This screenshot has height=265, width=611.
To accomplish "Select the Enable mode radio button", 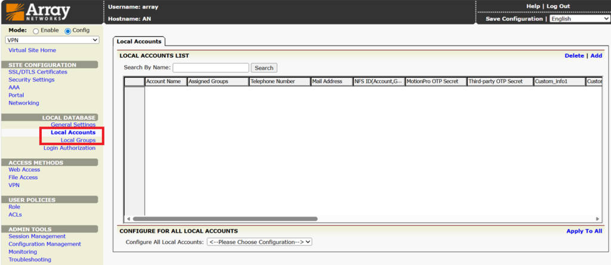I will point(36,31).
